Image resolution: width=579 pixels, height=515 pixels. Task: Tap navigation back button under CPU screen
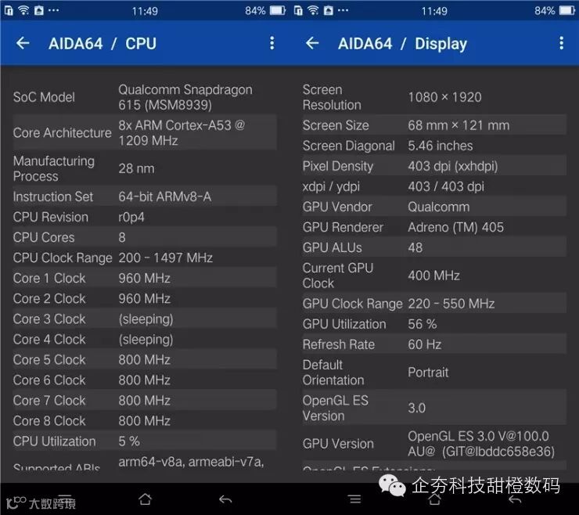[225, 499]
